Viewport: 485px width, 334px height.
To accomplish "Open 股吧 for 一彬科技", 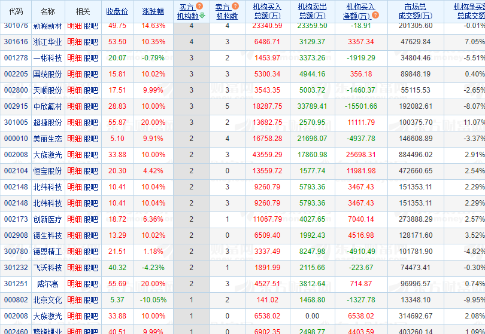I will [x=90, y=58].
